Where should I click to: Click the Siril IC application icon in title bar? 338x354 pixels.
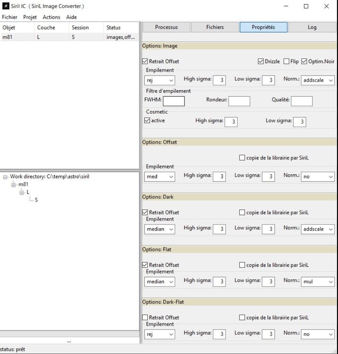point(6,6)
